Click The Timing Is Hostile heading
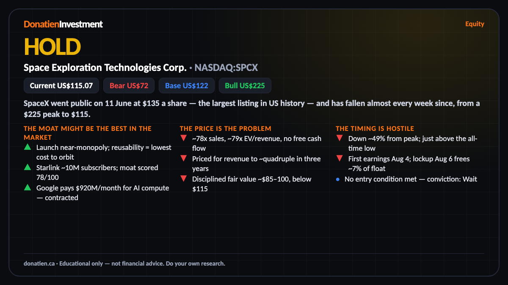The height and width of the screenshot is (285, 508). 375,128
